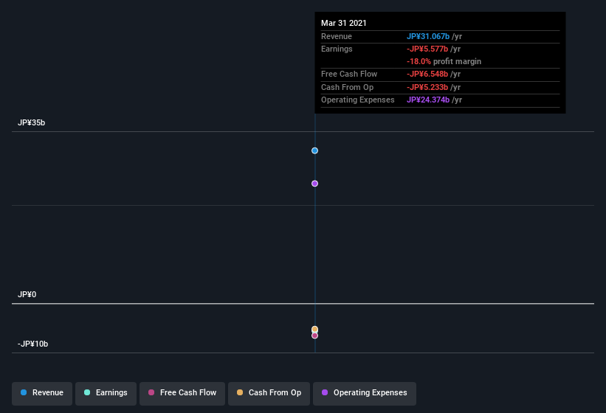
Task: Click the -JP¥5.233b cash from op value
Action: [427, 87]
